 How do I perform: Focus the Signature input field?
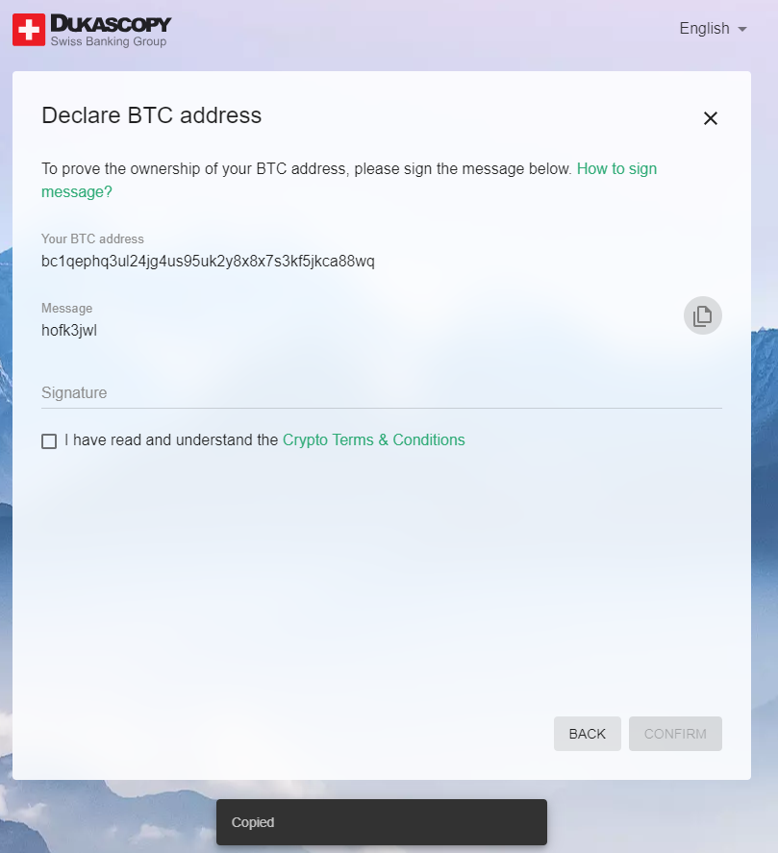coord(382,392)
